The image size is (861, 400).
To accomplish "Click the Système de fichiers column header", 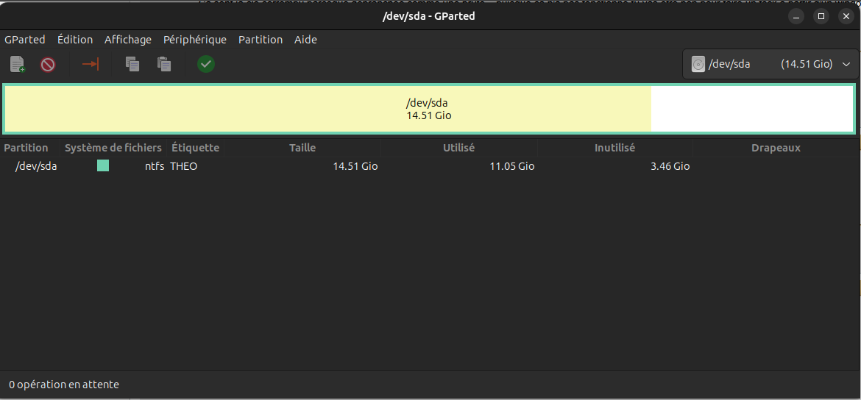I will click(x=113, y=148).
